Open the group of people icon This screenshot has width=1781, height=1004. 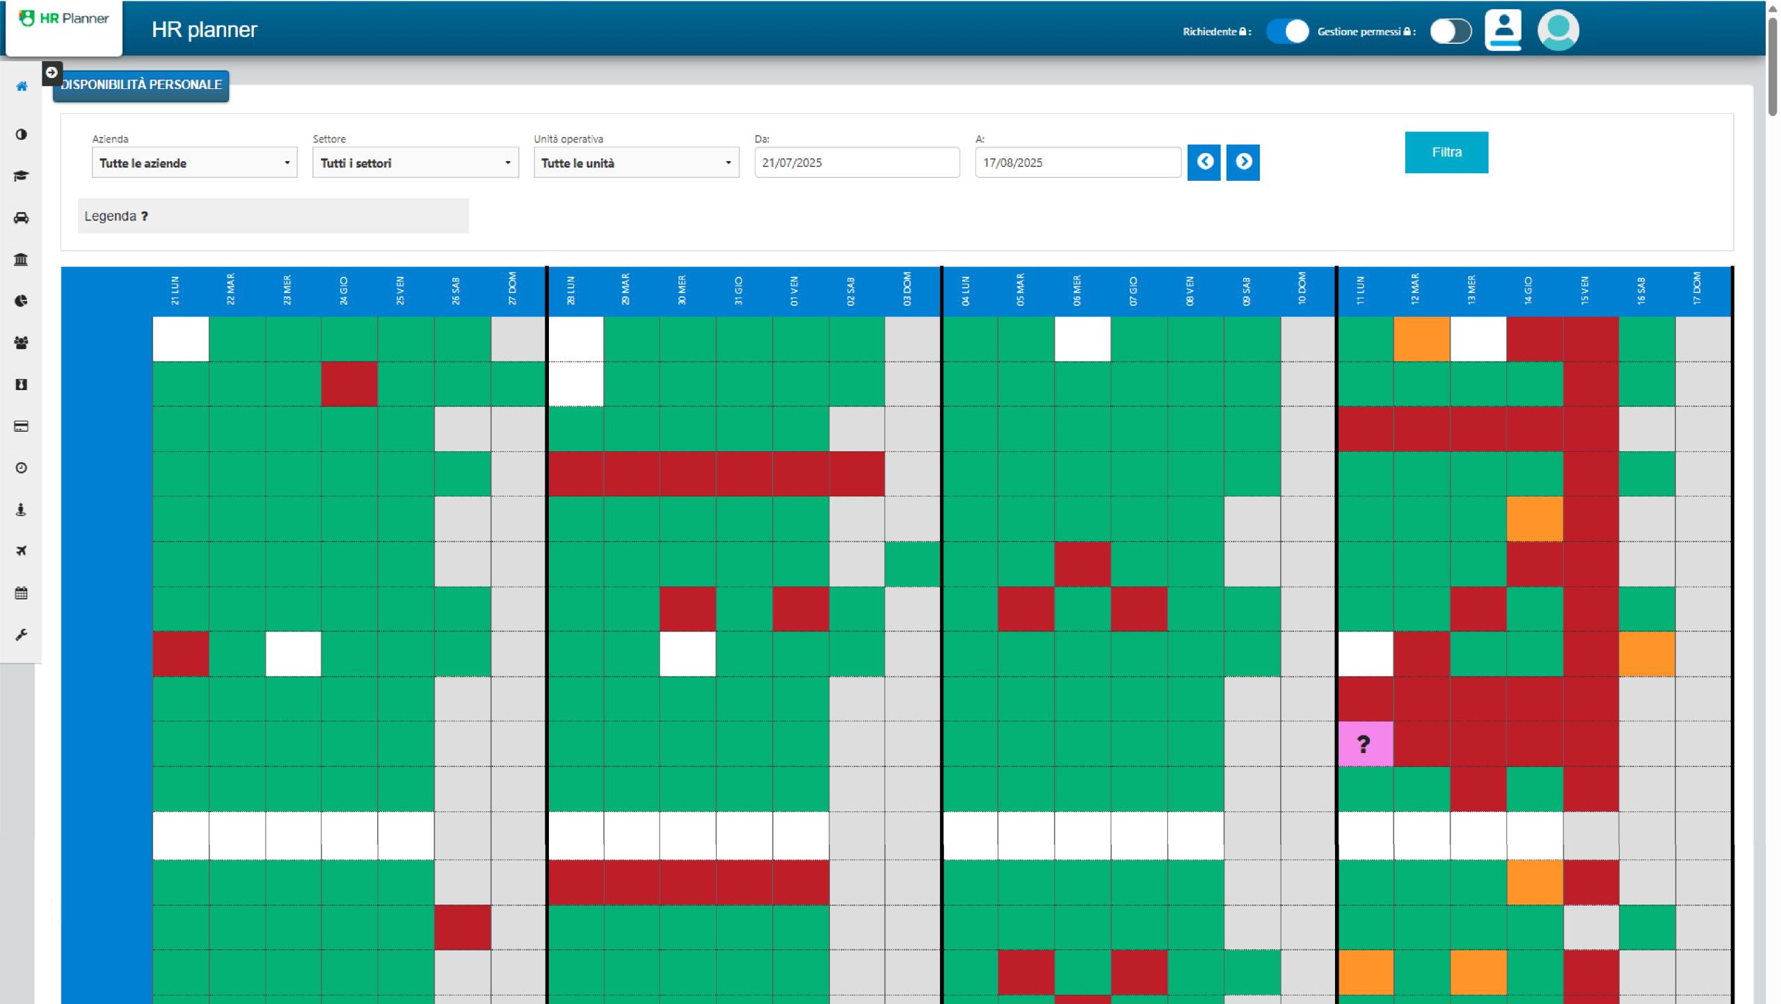tap(22, 343)
